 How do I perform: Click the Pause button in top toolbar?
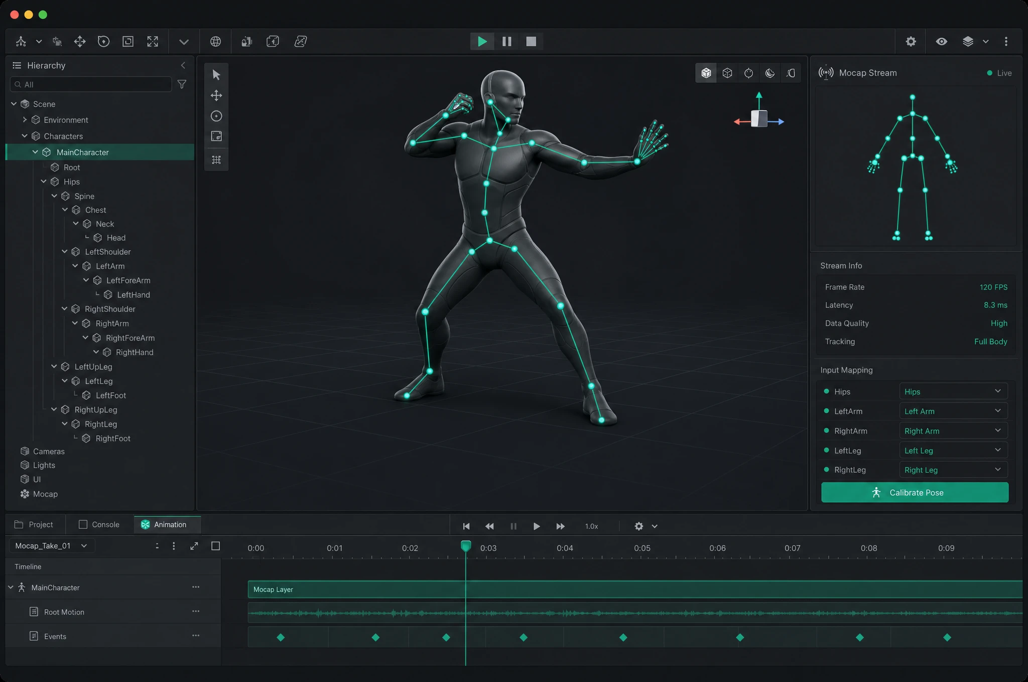click(507, 42)
